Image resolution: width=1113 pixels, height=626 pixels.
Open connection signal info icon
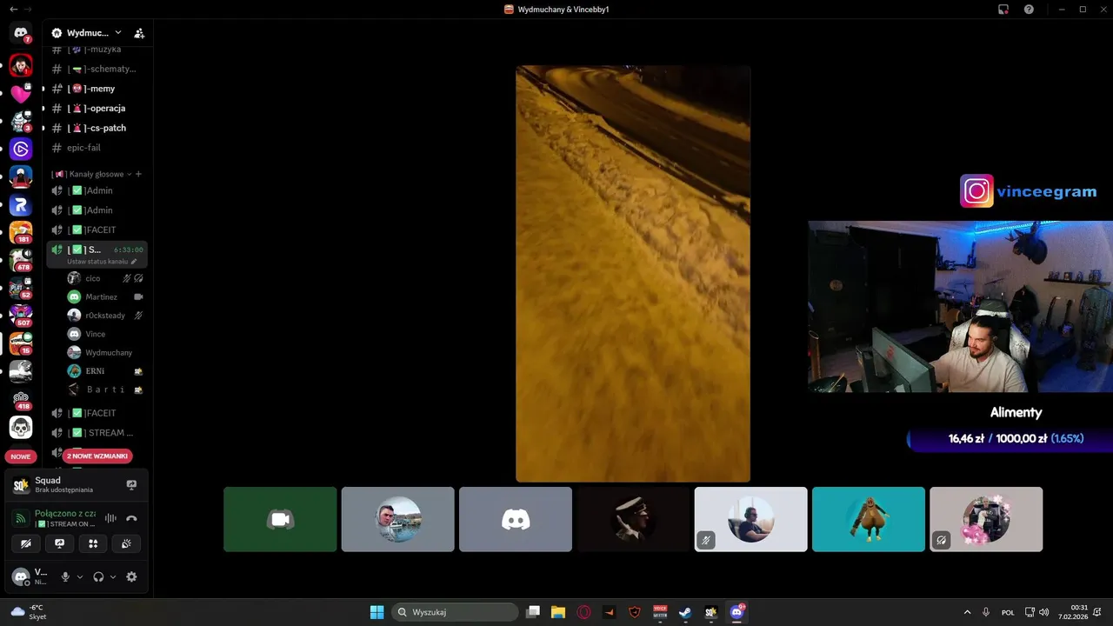pos(21,518)
